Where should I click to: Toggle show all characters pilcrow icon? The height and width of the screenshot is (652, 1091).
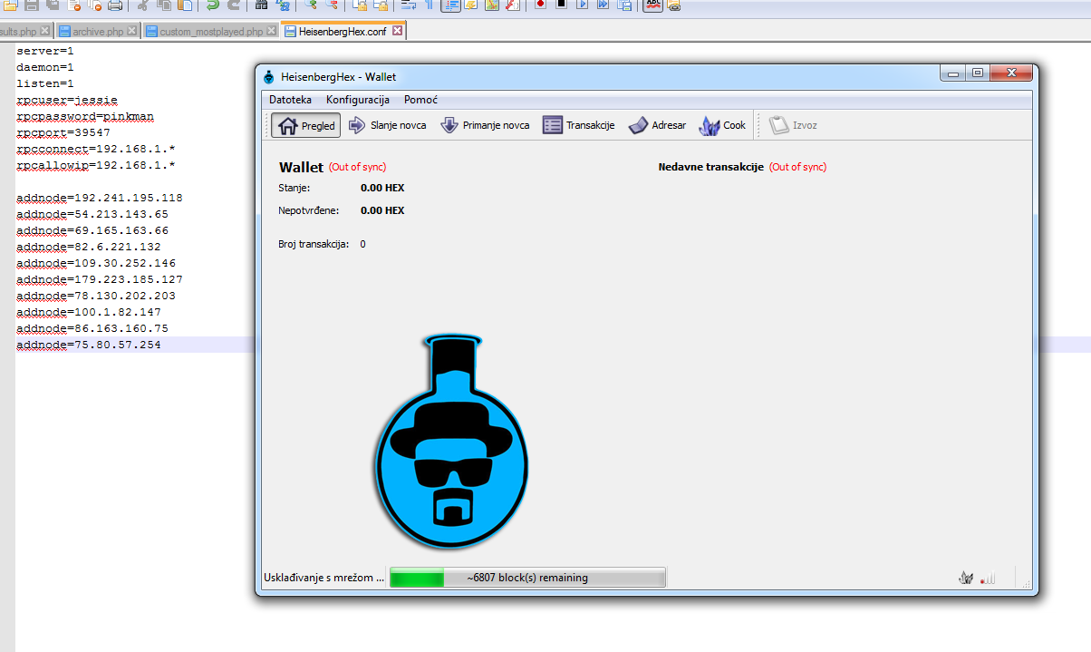click(x=428, y=6)
